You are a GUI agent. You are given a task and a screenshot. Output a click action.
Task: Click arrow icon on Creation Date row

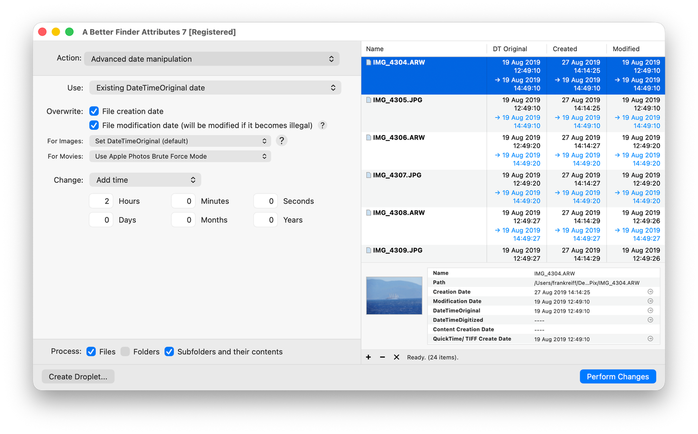650,292
